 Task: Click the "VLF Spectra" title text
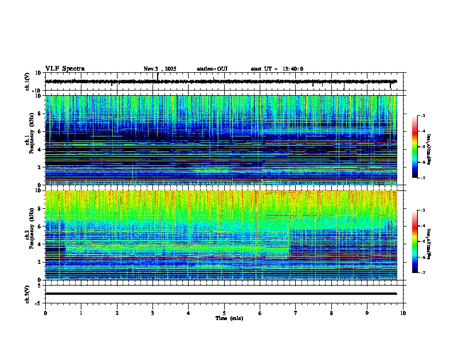pyautogui.click(x=65, y=69)
